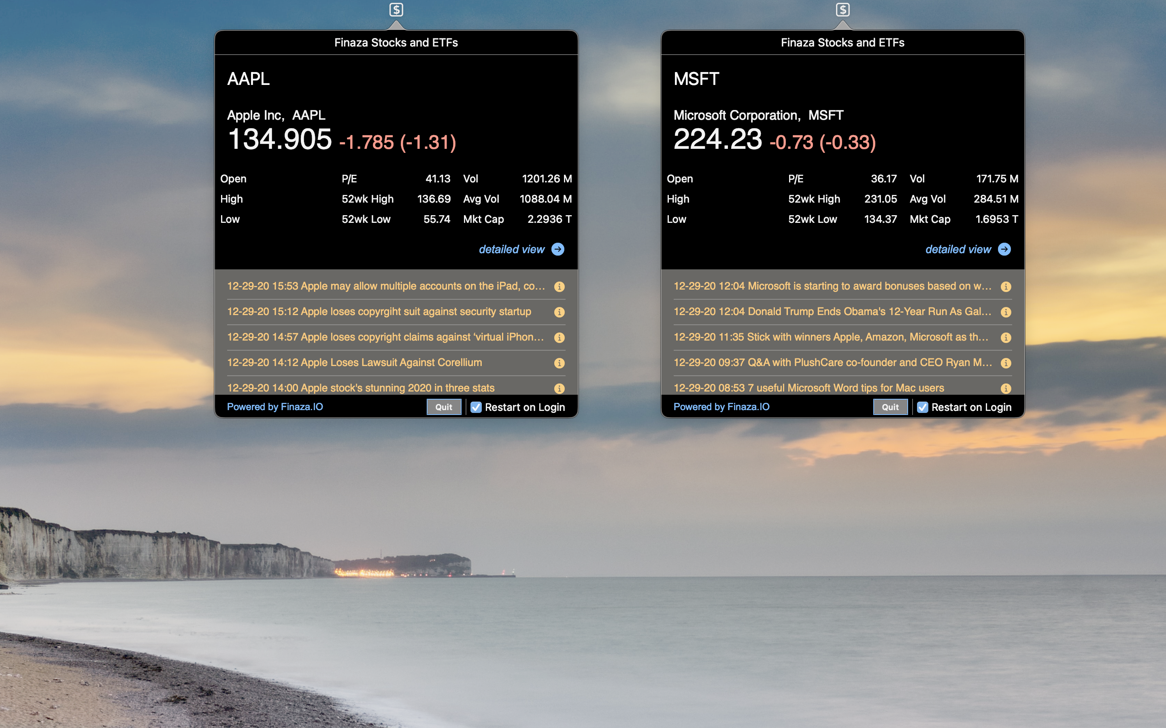Image resolution: width=1166 pixels, height=728 pixels.
Task: Quit the AAPL stock widget
Action: pos(444,407)
